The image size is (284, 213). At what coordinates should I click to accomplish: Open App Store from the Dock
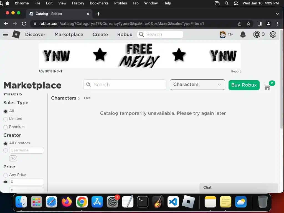click(97, 202)
